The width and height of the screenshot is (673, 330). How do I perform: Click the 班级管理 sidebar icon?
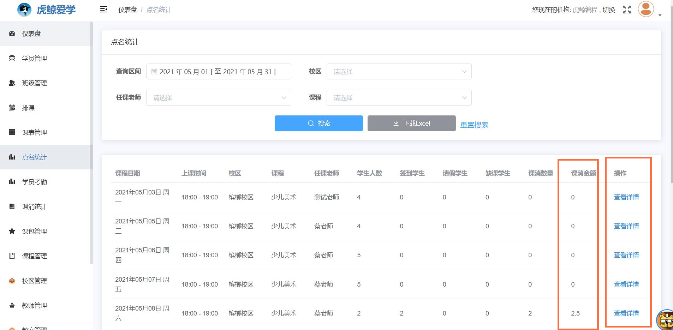coord(12,83)
